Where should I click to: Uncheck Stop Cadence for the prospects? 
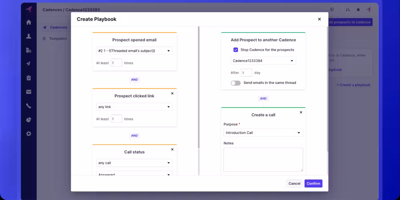click(236, 50)
